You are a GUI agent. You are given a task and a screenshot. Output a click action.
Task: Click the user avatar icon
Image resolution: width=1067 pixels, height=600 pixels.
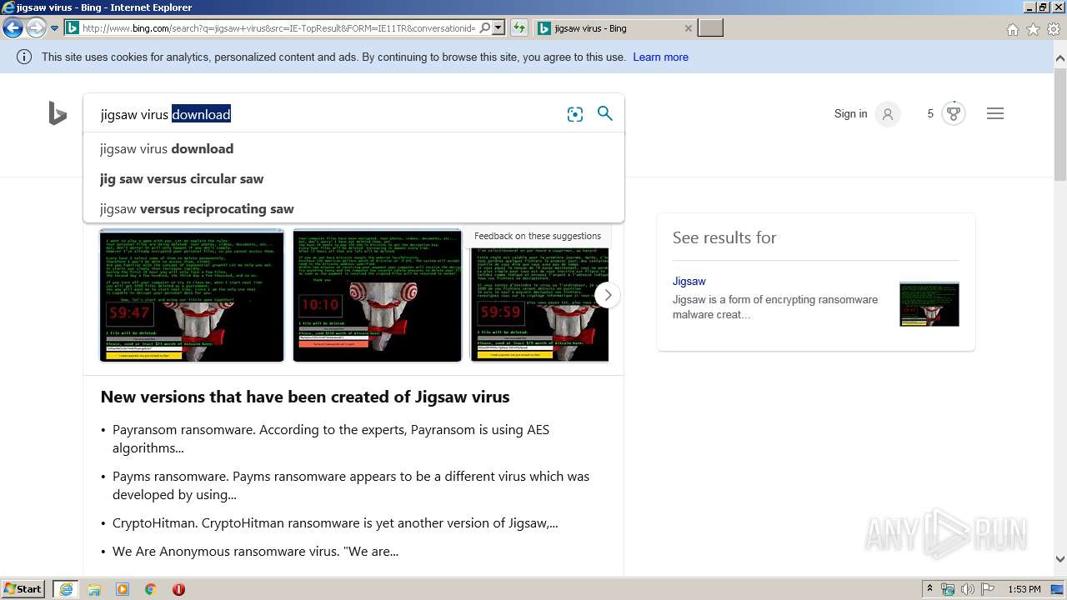tap(888, 114)
